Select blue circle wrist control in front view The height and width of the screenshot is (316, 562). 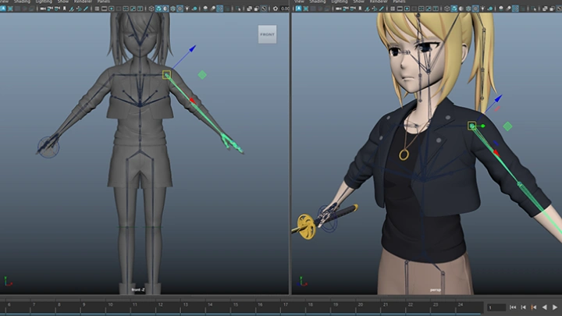tap(48, 147)
